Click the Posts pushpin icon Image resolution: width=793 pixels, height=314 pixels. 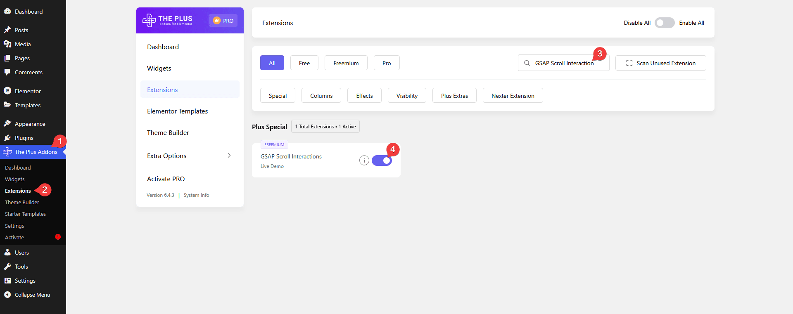tap(7, 30)
